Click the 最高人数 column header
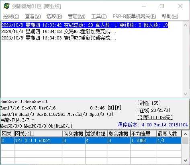The width and height of the screenshot is (190, 165). [x=169, y=134]
